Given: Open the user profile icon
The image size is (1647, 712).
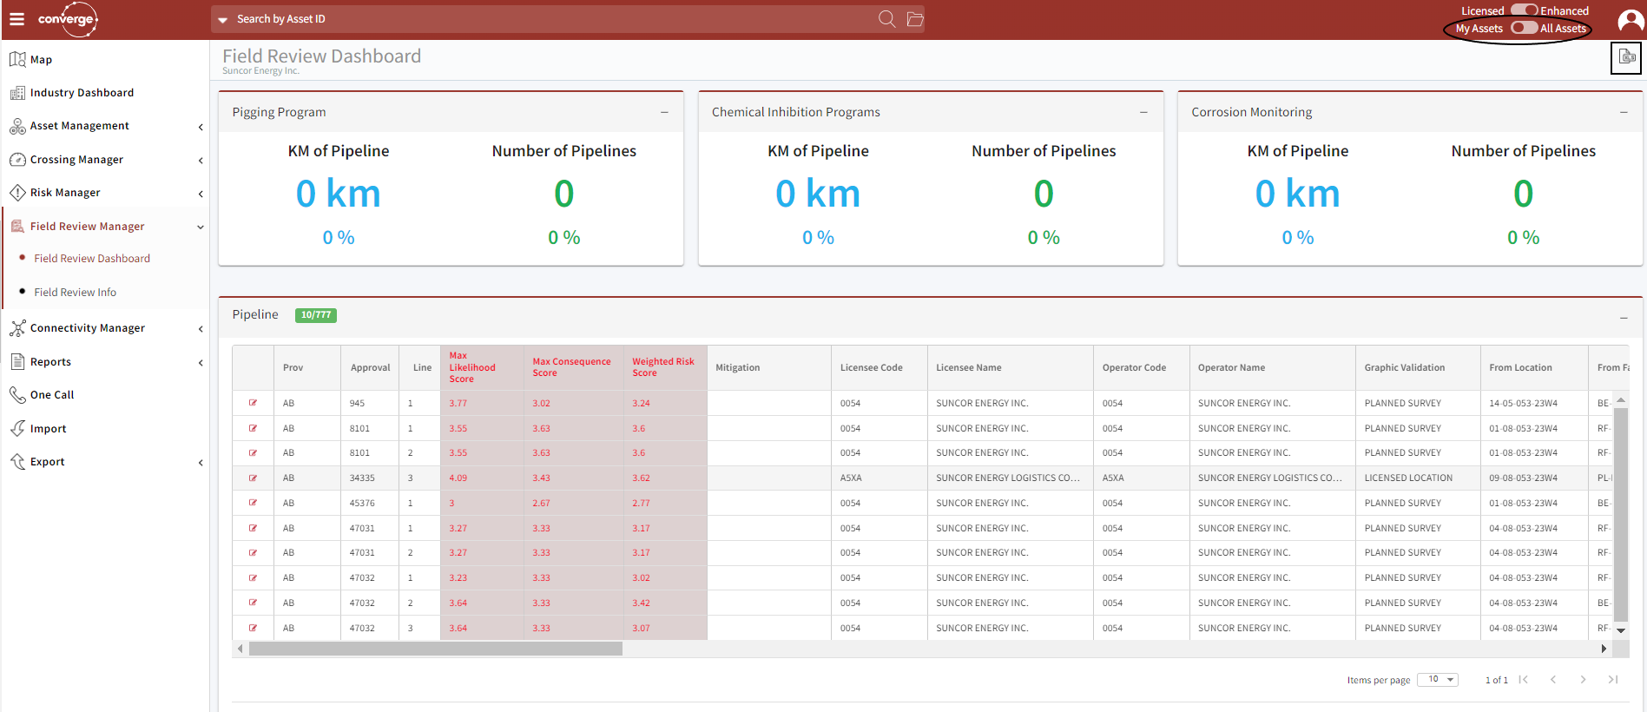Looking at the screenshot, I should click(1630, 20).
